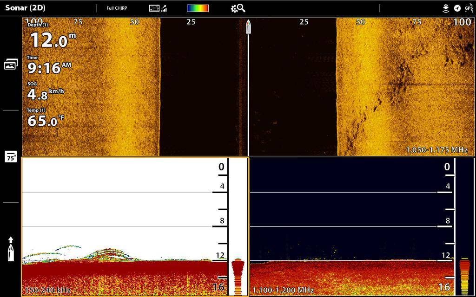Tap the sonar transducer status icon

pyautogui.click(x=446, y=8)
